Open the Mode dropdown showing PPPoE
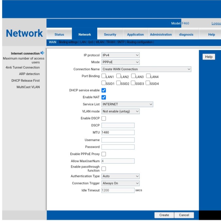Screen dimensions: 221x221 pyautogui.click(x=121, y=62)
